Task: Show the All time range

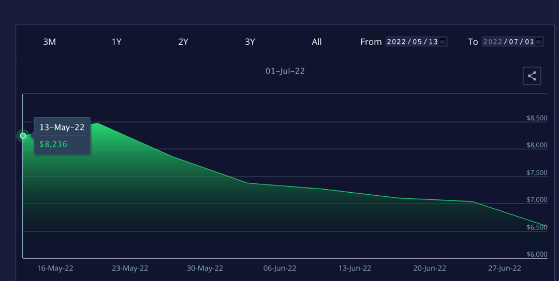Action: click(317, 42)
